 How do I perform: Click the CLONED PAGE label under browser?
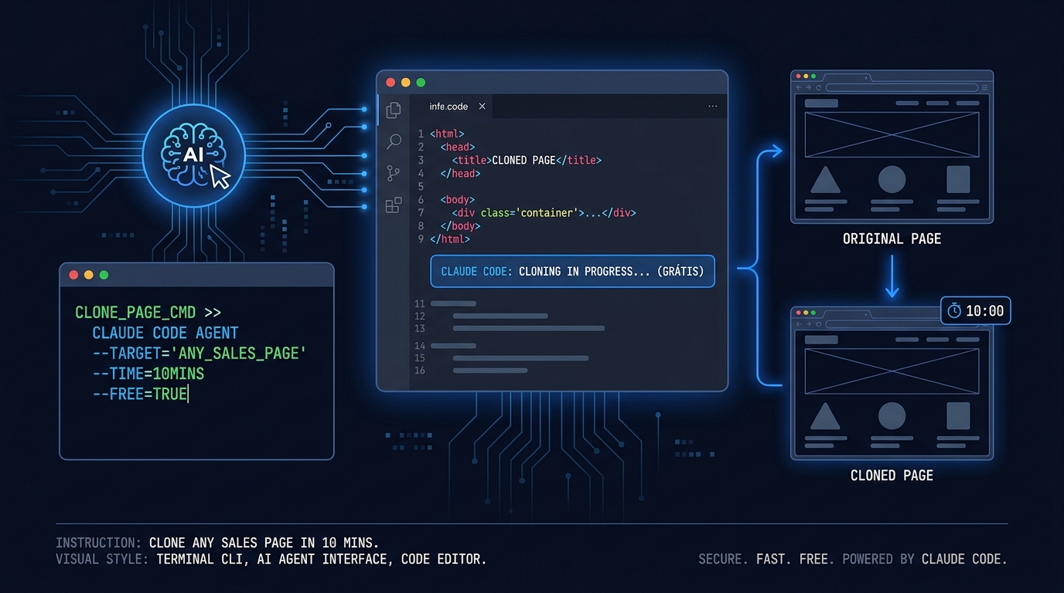tap(892, 476)
